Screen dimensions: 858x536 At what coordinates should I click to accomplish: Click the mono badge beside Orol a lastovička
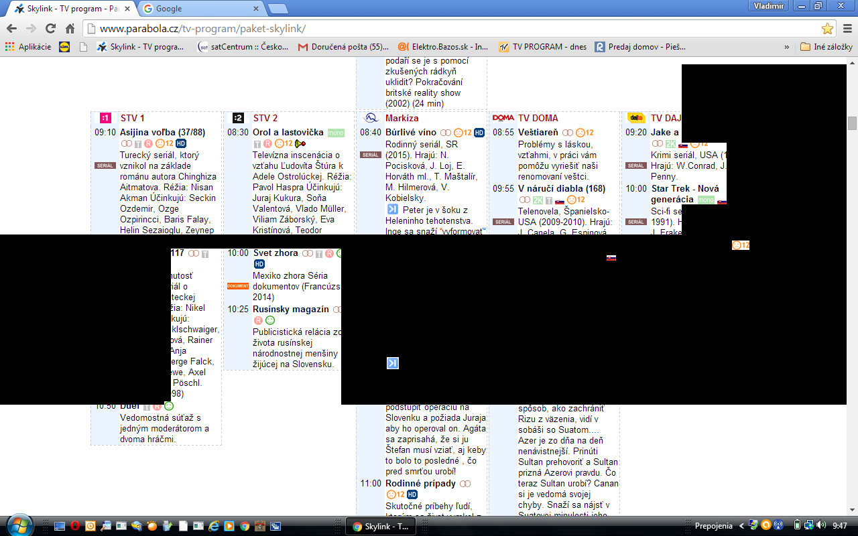pyautogui.click(x=336, y=133)
